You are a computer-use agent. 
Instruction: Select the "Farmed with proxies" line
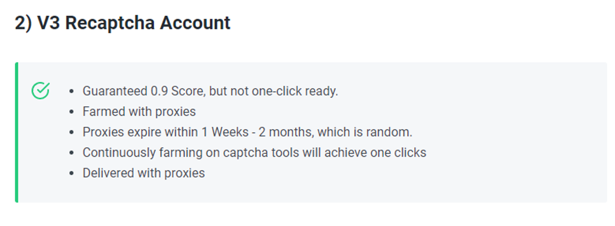[139, 111]
